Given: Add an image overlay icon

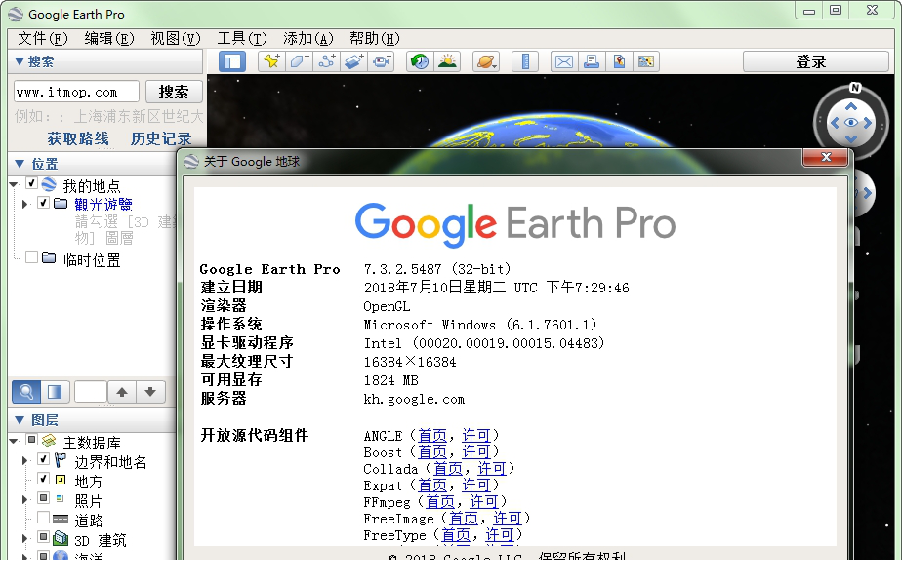Looking at the screenshot, I should 353,61.
